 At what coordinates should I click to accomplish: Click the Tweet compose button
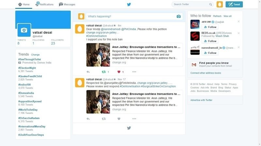[x=234, y=5]
